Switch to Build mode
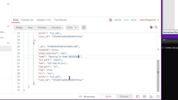This screenshot has width=178, height=100. pyautogui.click(x=108, y=97)
